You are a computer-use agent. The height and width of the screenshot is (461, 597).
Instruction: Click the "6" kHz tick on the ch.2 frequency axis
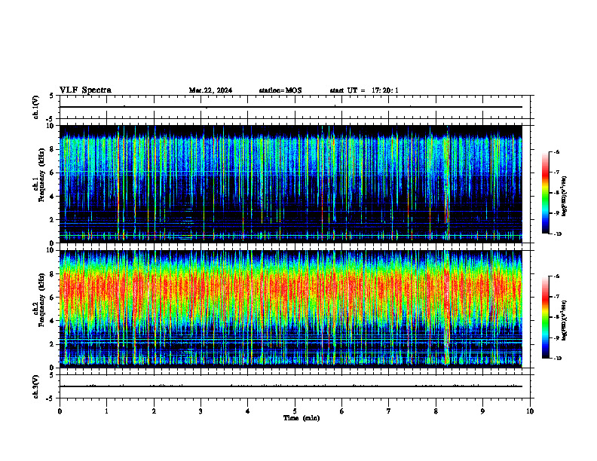[x=53, y=298]
